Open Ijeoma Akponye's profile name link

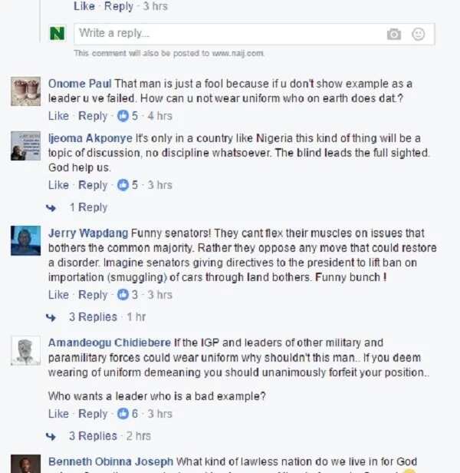pyautogui.click(x=90, y=138)
